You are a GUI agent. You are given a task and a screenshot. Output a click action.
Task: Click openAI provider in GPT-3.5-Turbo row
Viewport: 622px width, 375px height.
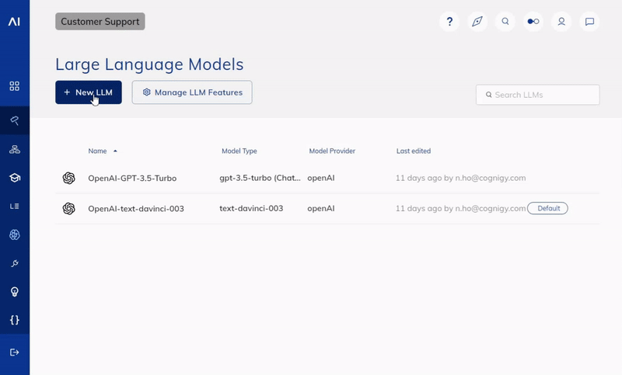(321, 178)
